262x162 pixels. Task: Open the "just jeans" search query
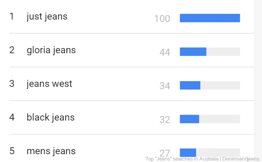click(47, 16)
